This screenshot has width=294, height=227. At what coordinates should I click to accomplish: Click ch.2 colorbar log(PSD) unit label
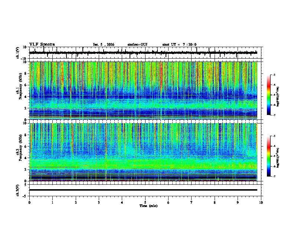point(278,158)
